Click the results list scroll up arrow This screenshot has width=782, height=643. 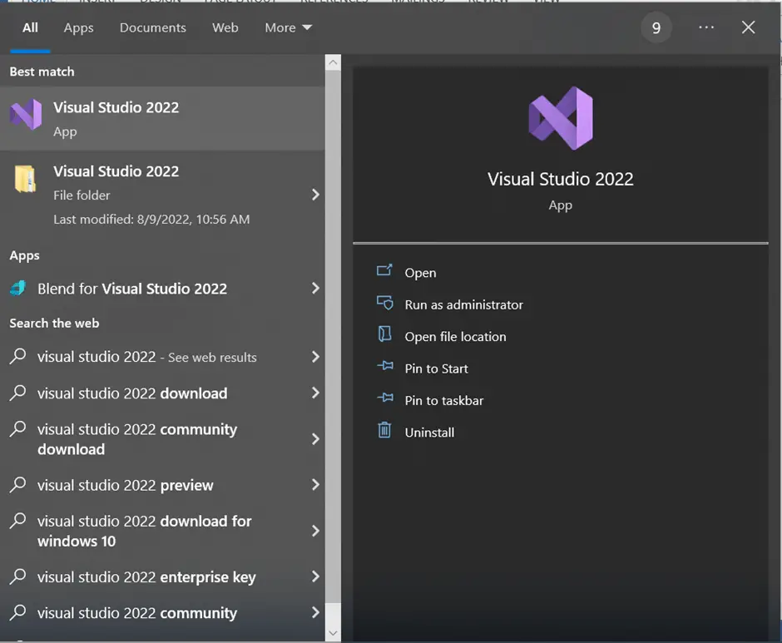click(333, 62)
